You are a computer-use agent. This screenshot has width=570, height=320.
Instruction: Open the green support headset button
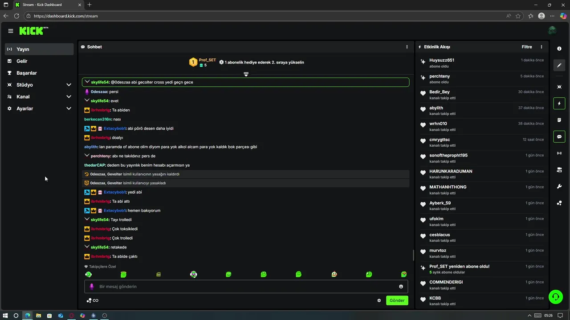(x=556, y=297)
